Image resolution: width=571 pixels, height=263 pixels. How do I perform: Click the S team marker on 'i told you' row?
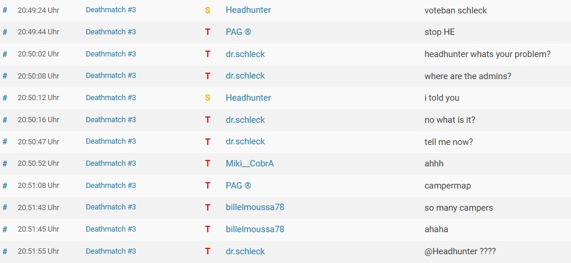pyautogui.click(x=208, y=98)
